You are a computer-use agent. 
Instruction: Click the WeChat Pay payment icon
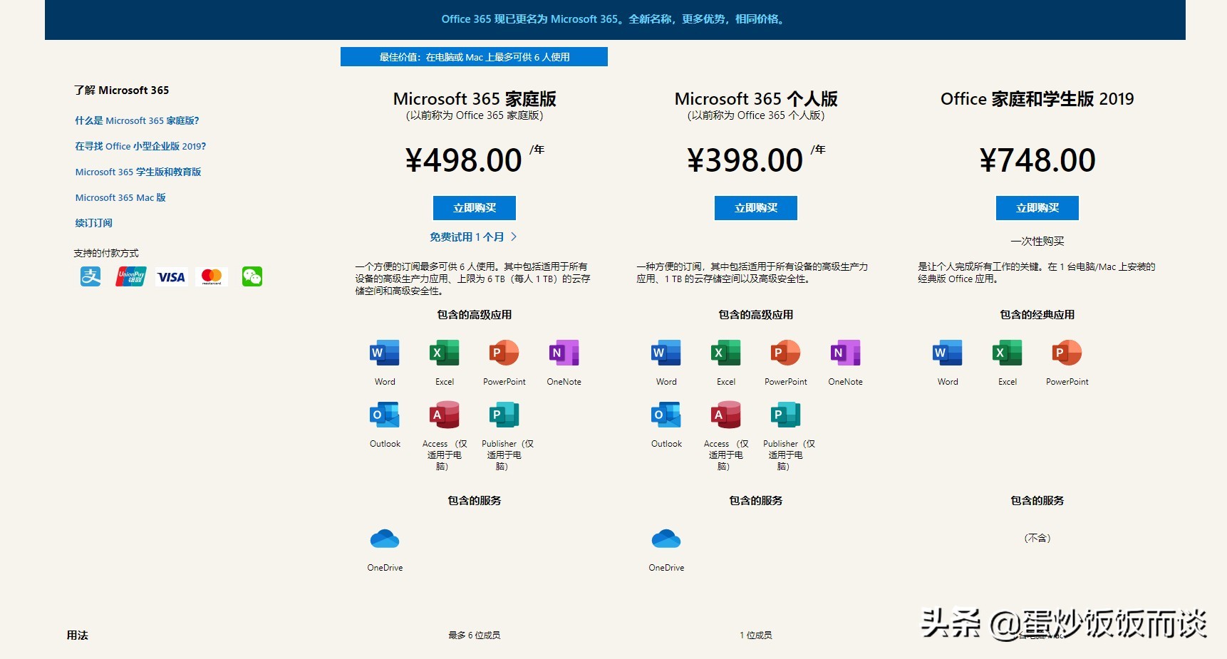click(252, 276)
